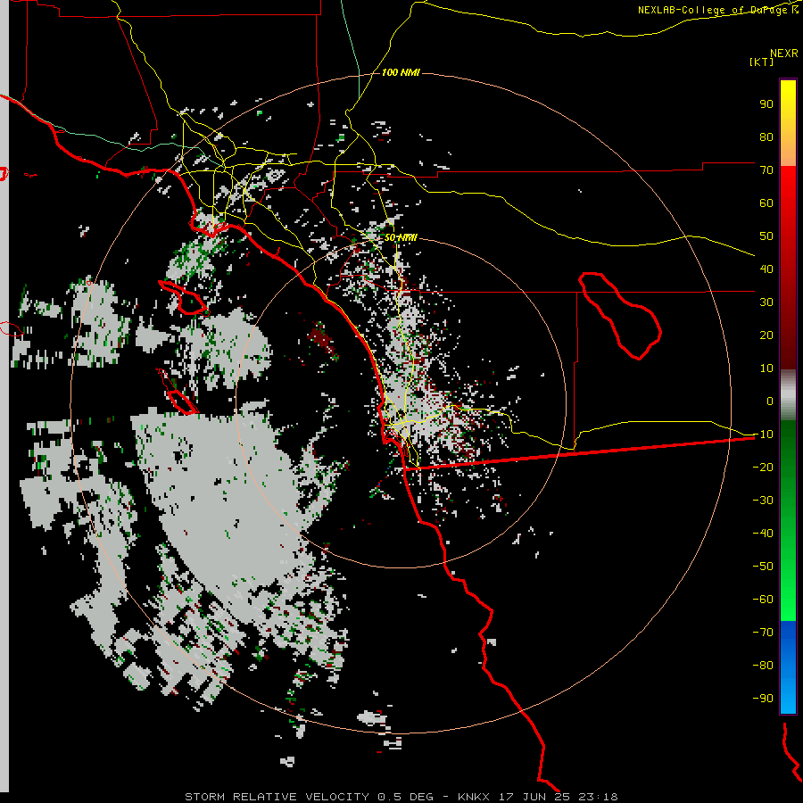Pick the blue band at the scale bottom
Screen dimensions: 803x803
(x=788, y=667)
